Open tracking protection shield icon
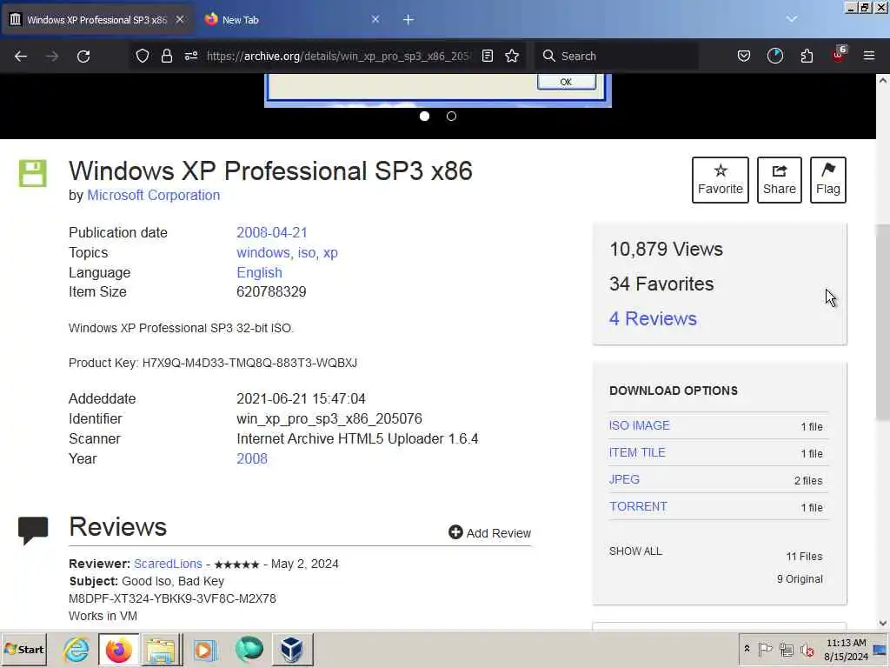890x668 pixels. point(143,56)
